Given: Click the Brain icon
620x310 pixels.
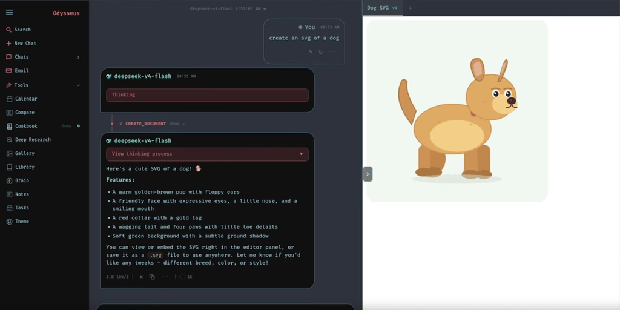Looking at the screenshot, I should (9, 180).
